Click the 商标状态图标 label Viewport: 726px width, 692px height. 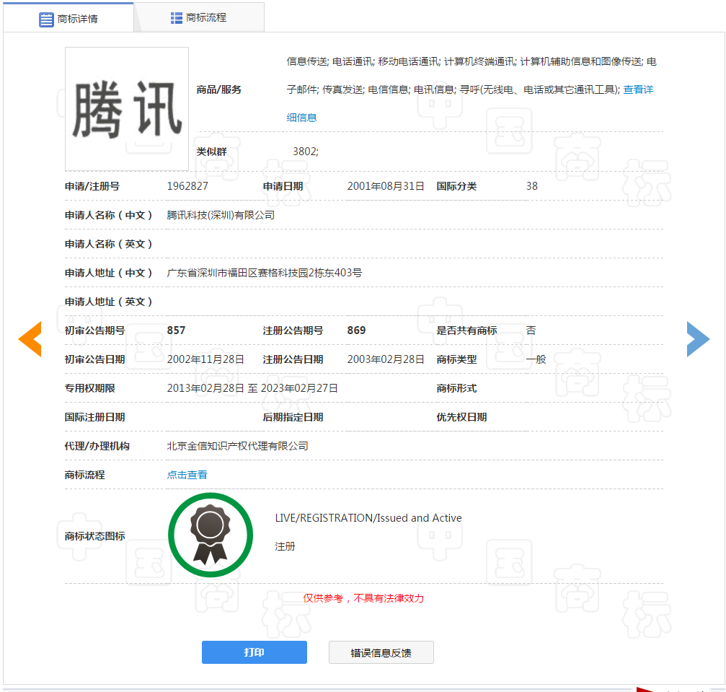point(95,536)
